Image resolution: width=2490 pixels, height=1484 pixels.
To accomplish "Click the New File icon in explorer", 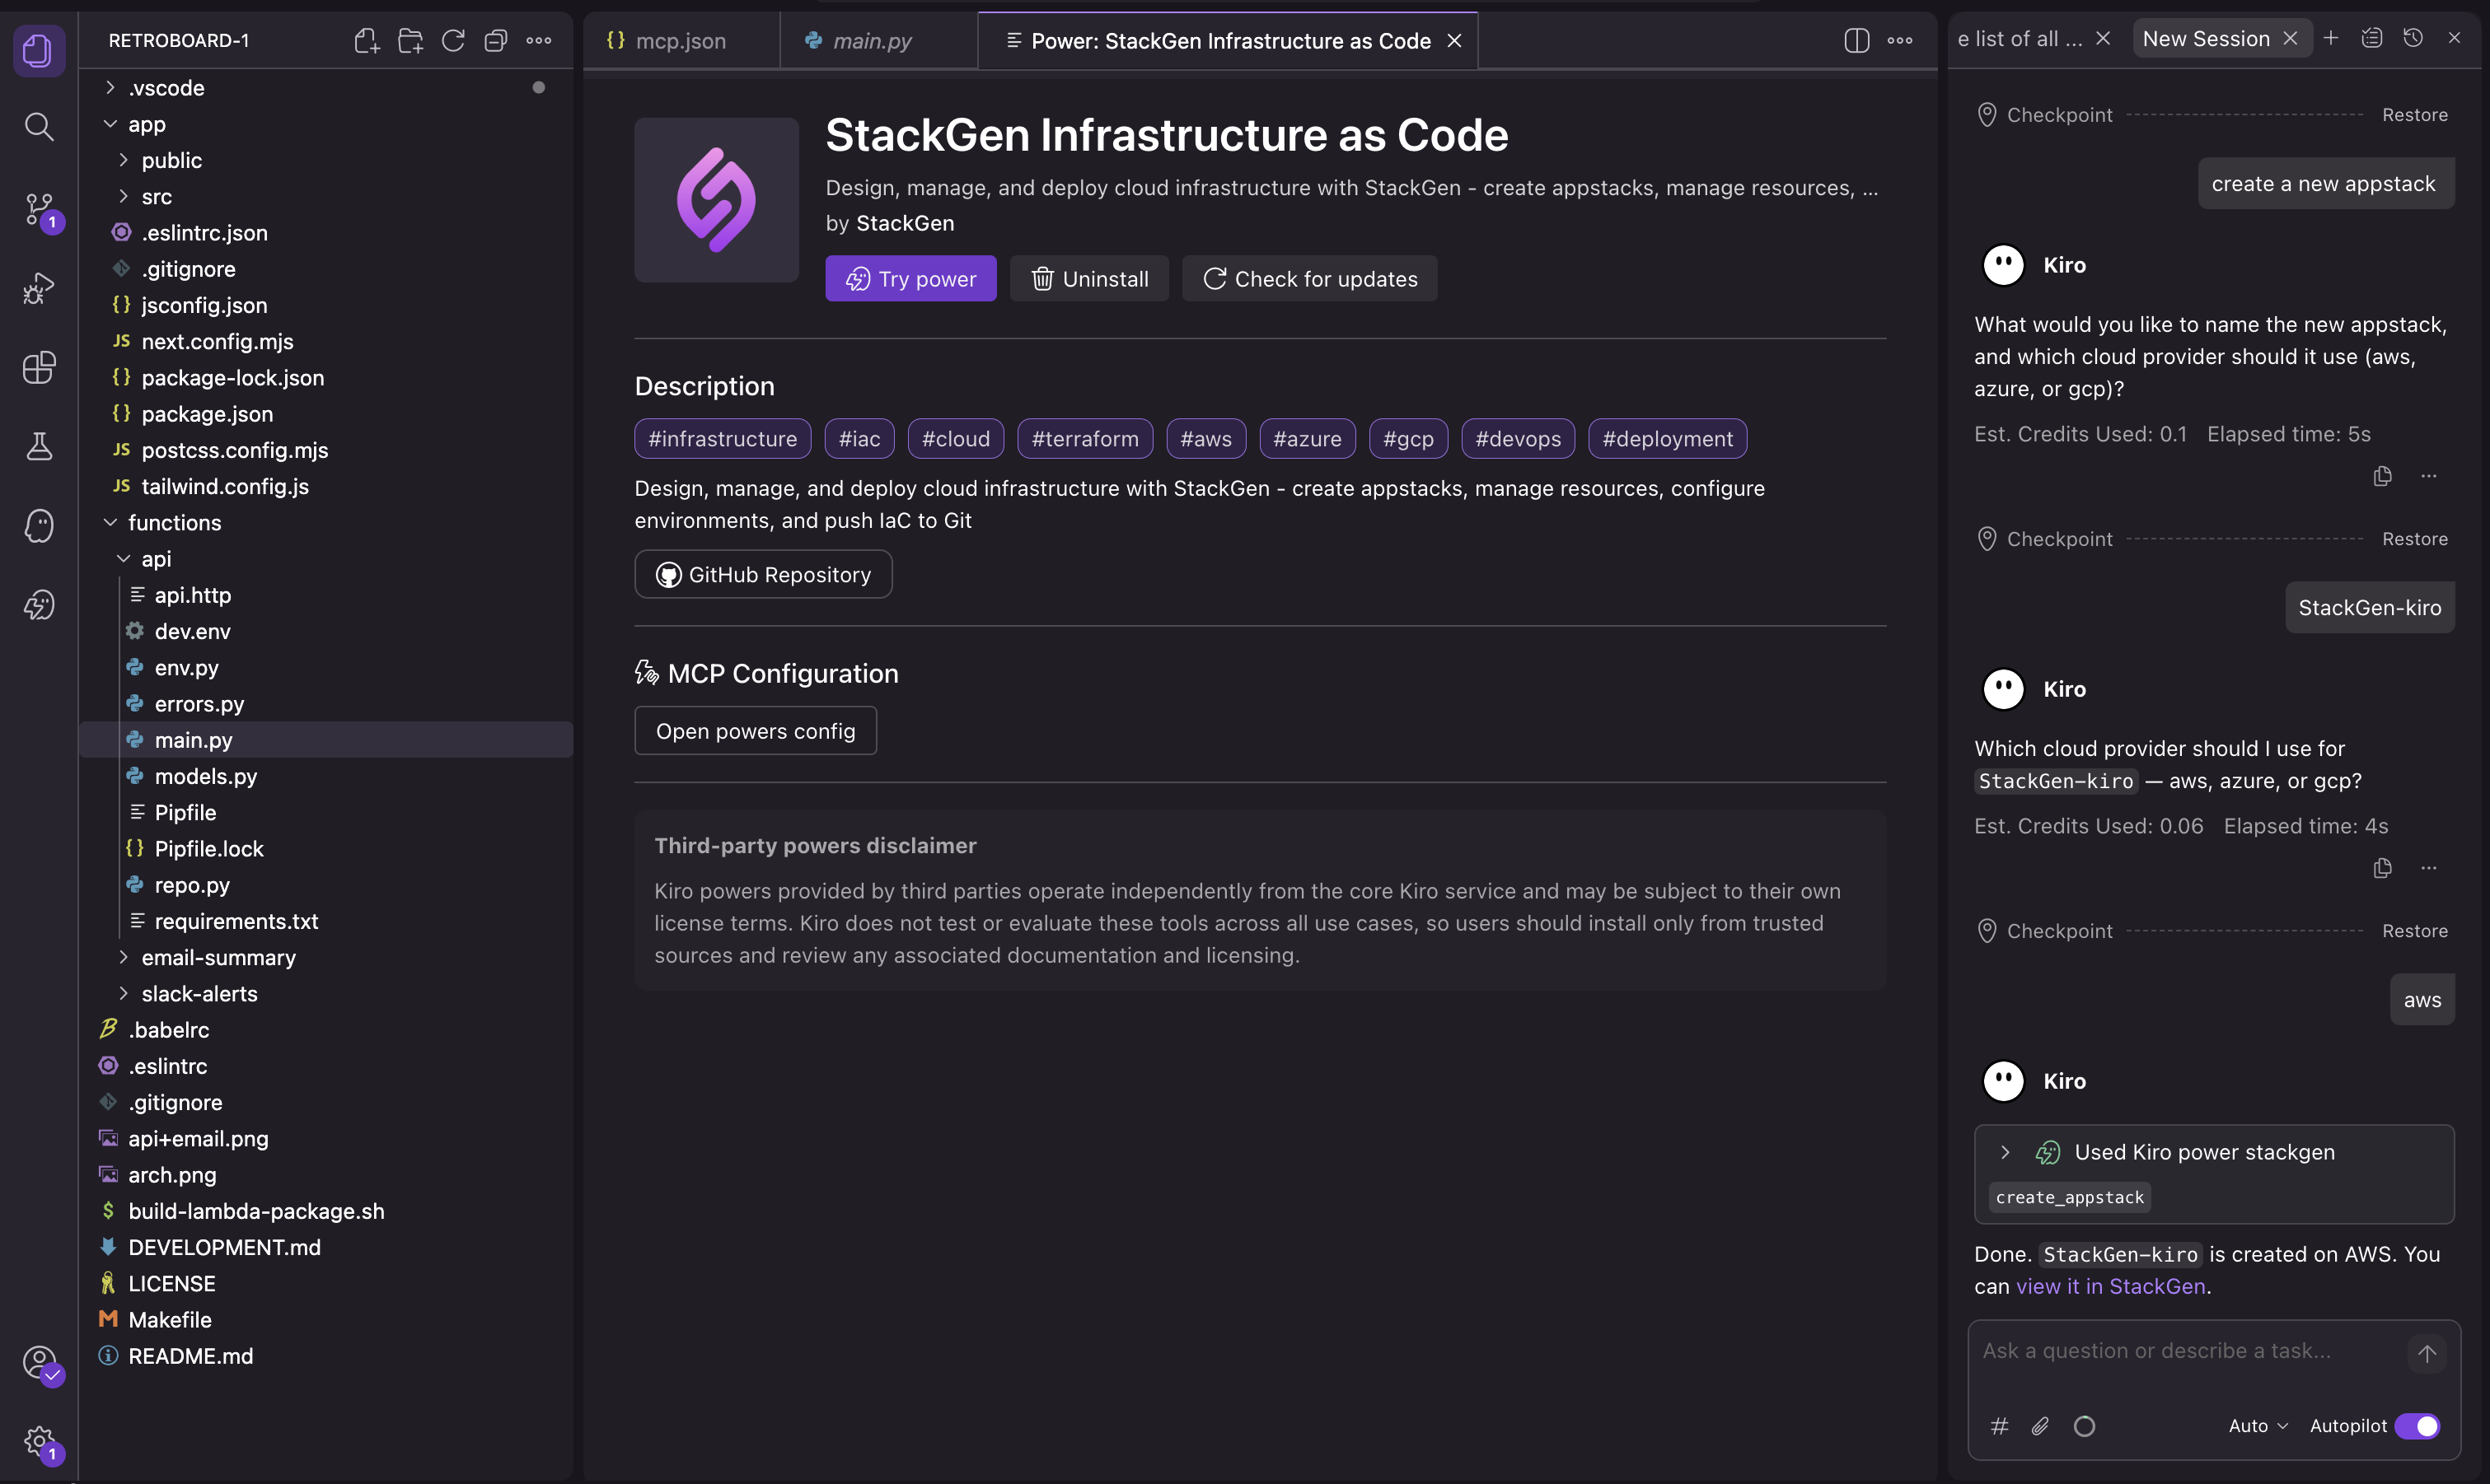I will tap(366, 41).
